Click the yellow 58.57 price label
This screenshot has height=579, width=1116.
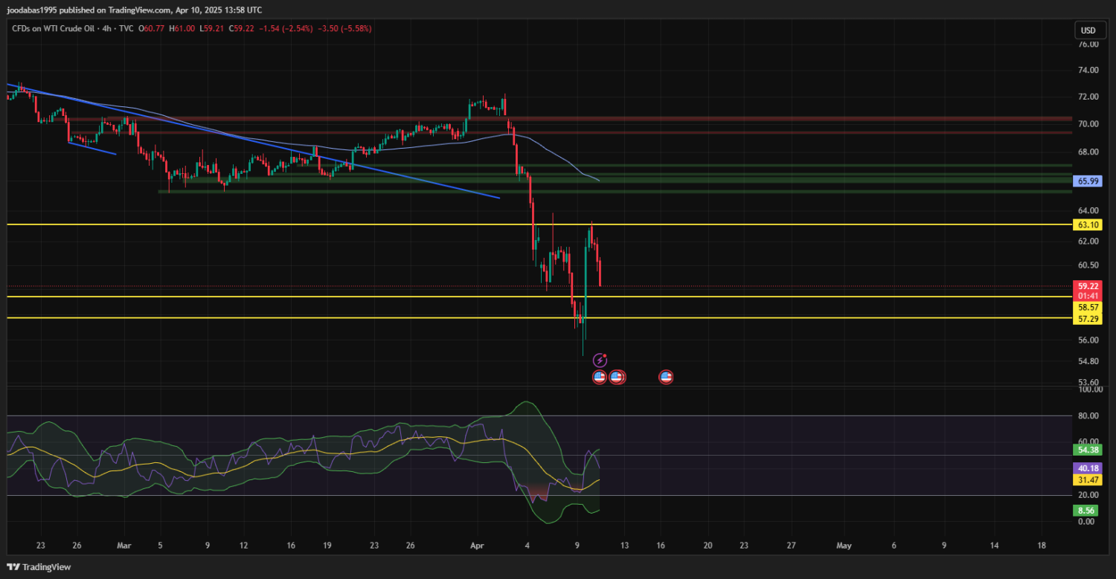(1088, 307)
